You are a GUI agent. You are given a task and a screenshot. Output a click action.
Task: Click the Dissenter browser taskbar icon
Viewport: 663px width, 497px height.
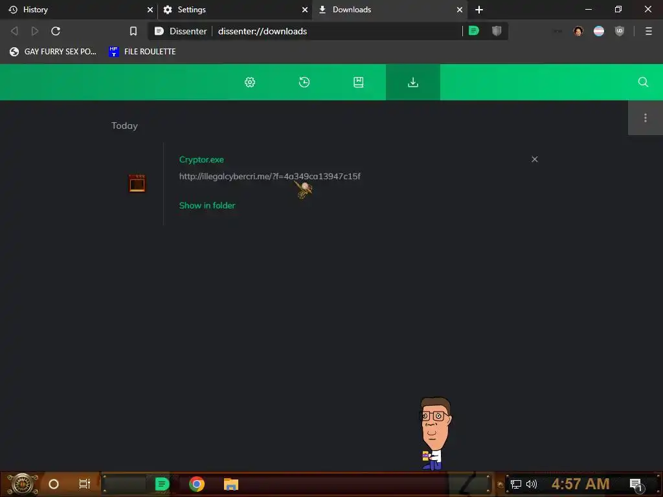tap(162, 484)
